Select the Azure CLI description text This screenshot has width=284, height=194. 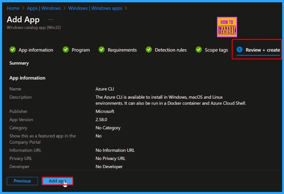(171, 100)
